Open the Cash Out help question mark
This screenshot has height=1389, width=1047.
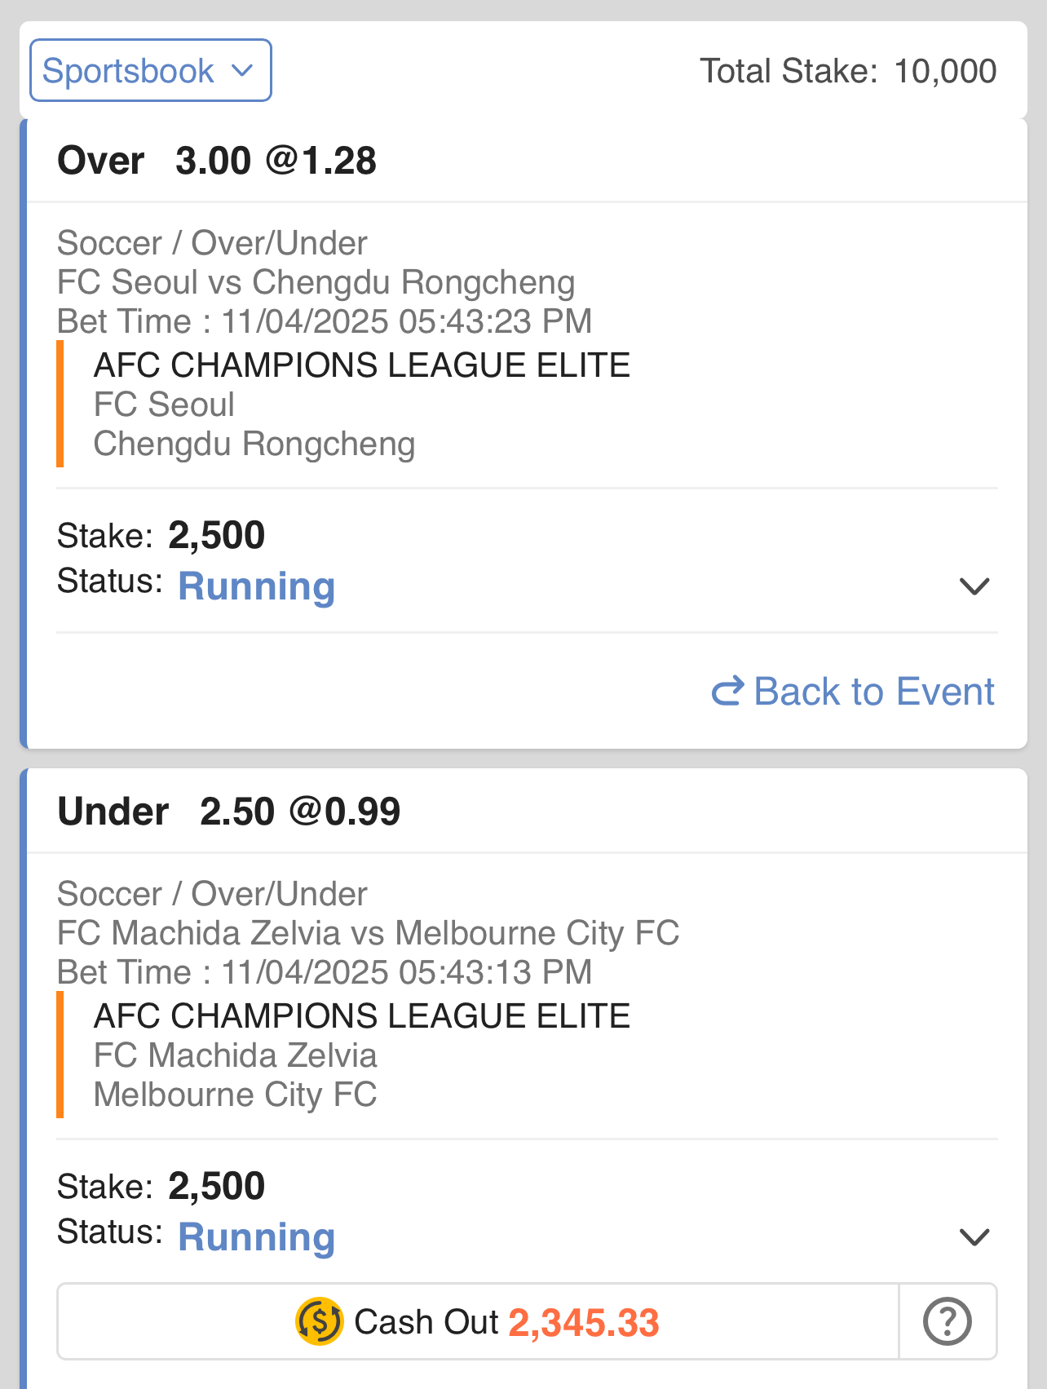pyautogui.click(x=948, y=1321)
